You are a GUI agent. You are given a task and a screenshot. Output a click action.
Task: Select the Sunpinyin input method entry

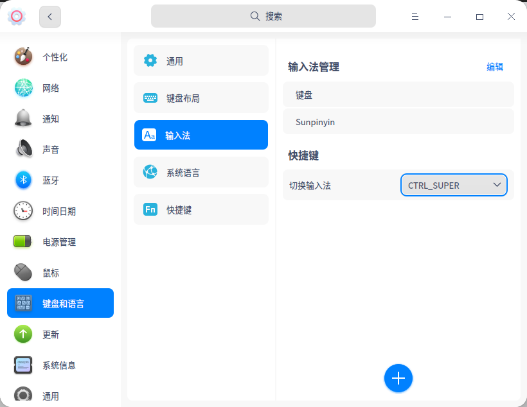[x=398, y=122]
